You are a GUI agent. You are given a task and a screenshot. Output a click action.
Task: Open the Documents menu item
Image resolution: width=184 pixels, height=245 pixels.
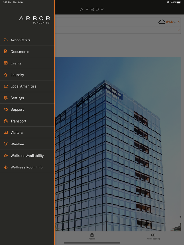coord(27,52)
